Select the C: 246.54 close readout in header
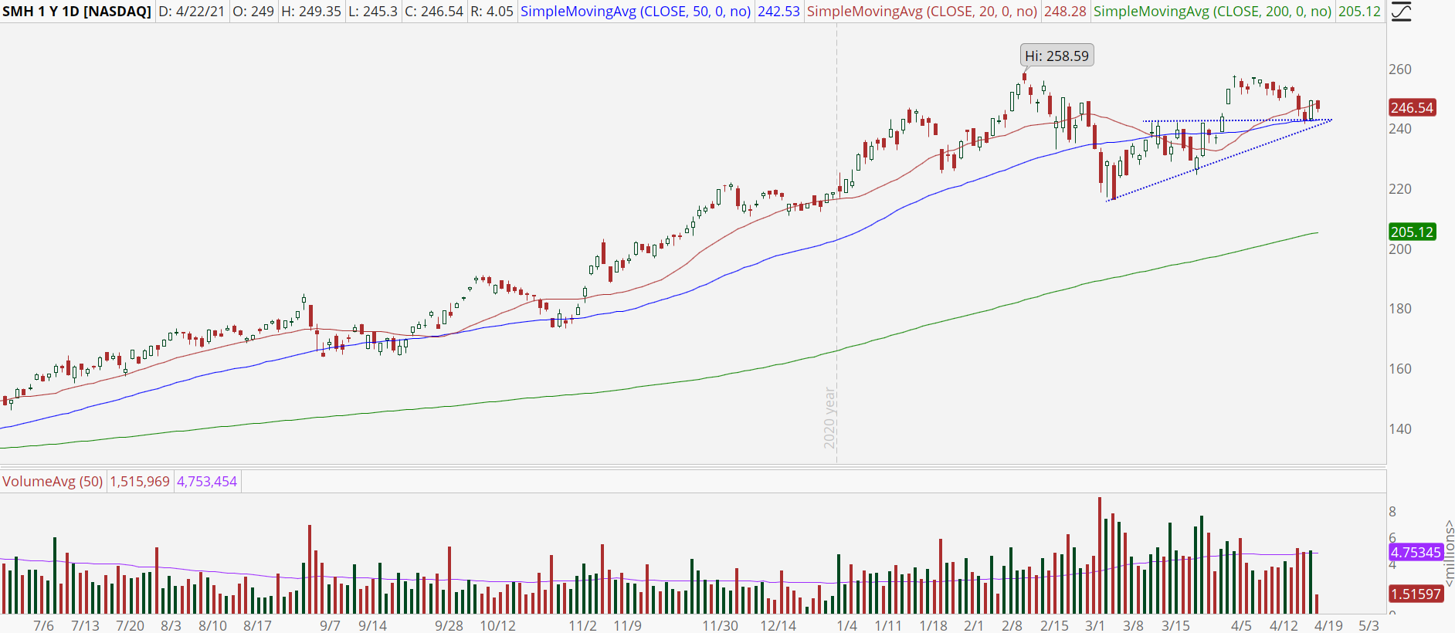The width and height of the screenshot is (1455, 633). (x=435, y=12)
